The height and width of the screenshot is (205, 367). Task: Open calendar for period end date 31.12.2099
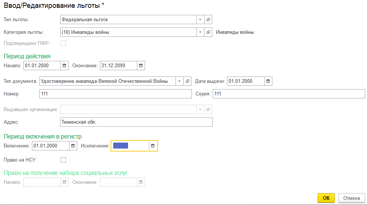tap(141, 66)
